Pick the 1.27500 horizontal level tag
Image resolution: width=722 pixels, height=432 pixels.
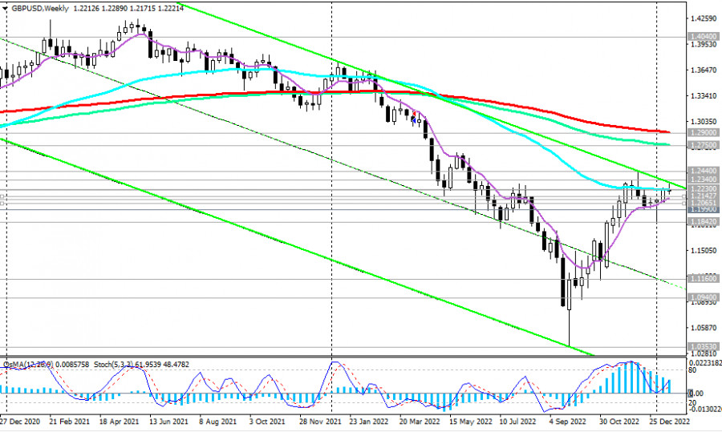point(703,145)
